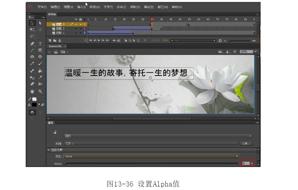Screen dimensions: 298x190
Task: Open the 文件(F) menu
Action: click(42, 7)
